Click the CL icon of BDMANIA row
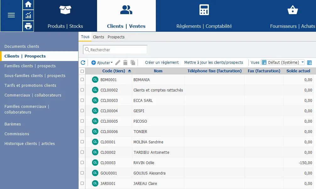 click(x=95, y=80)
